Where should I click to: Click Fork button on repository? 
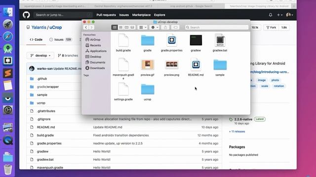coord(271,28)
